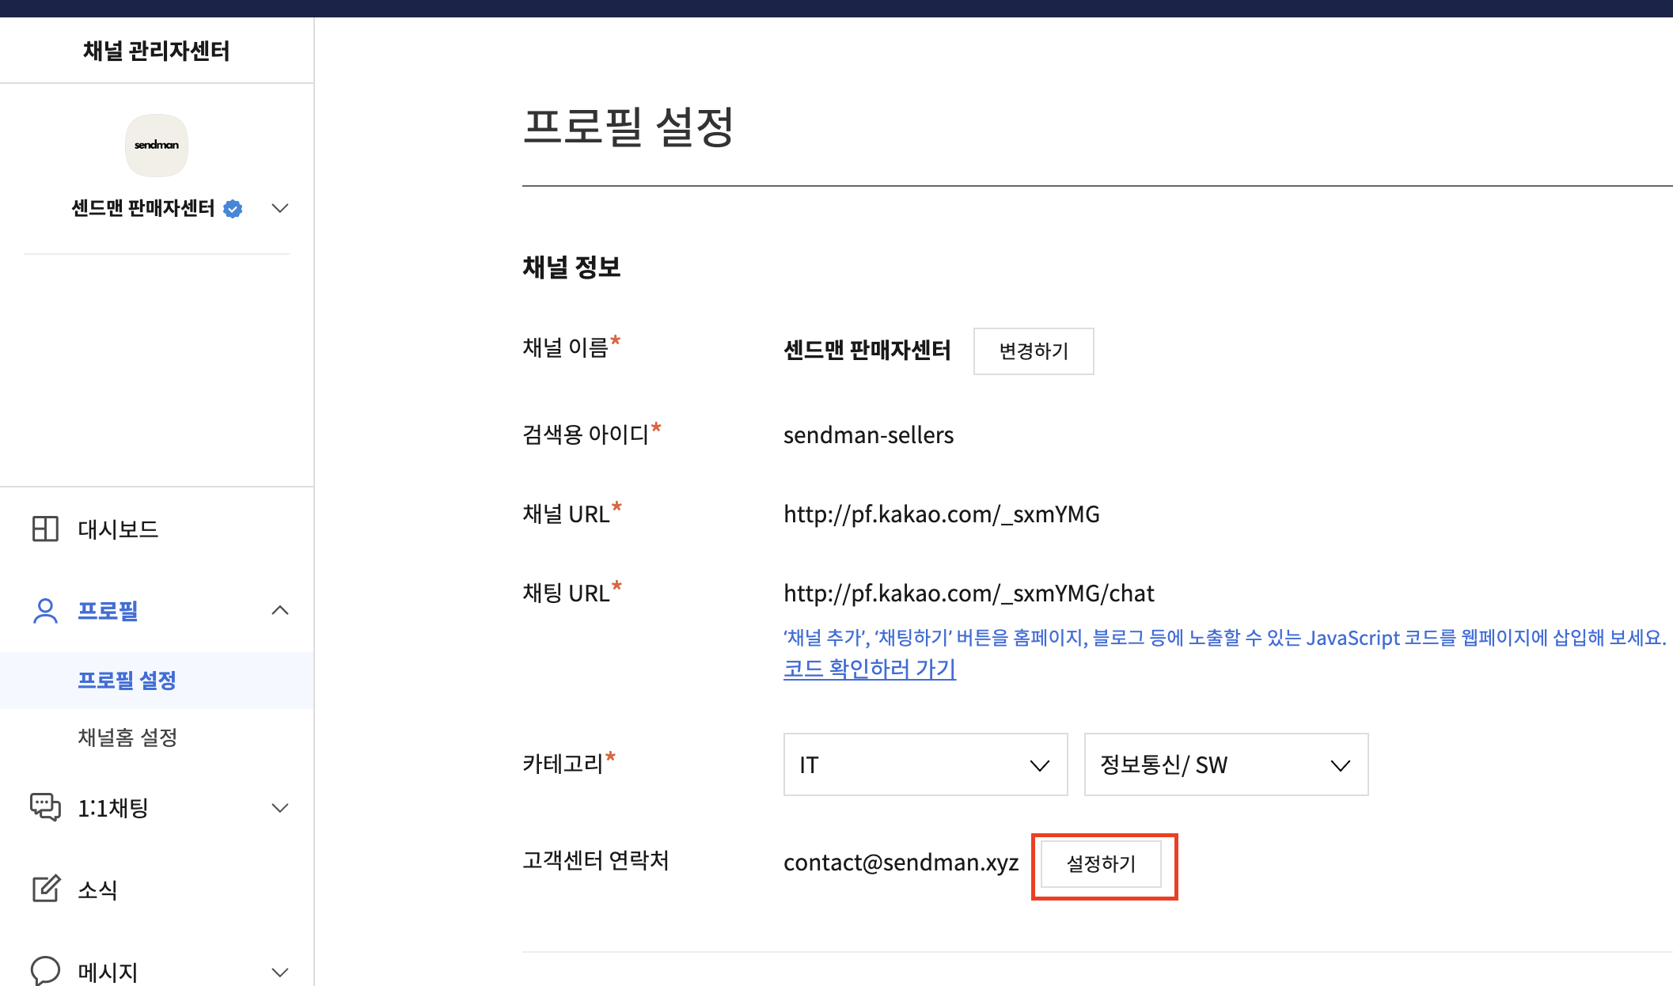This screenshot has width=1673, height=986.
Task: Click the 1:1 chat bubbles icon
Action: [45, 807]
